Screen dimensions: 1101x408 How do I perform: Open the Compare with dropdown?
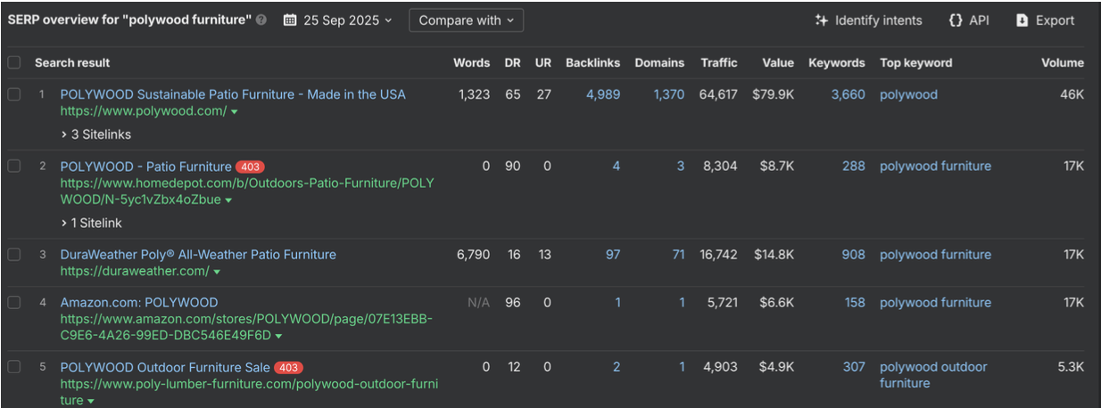466,20
